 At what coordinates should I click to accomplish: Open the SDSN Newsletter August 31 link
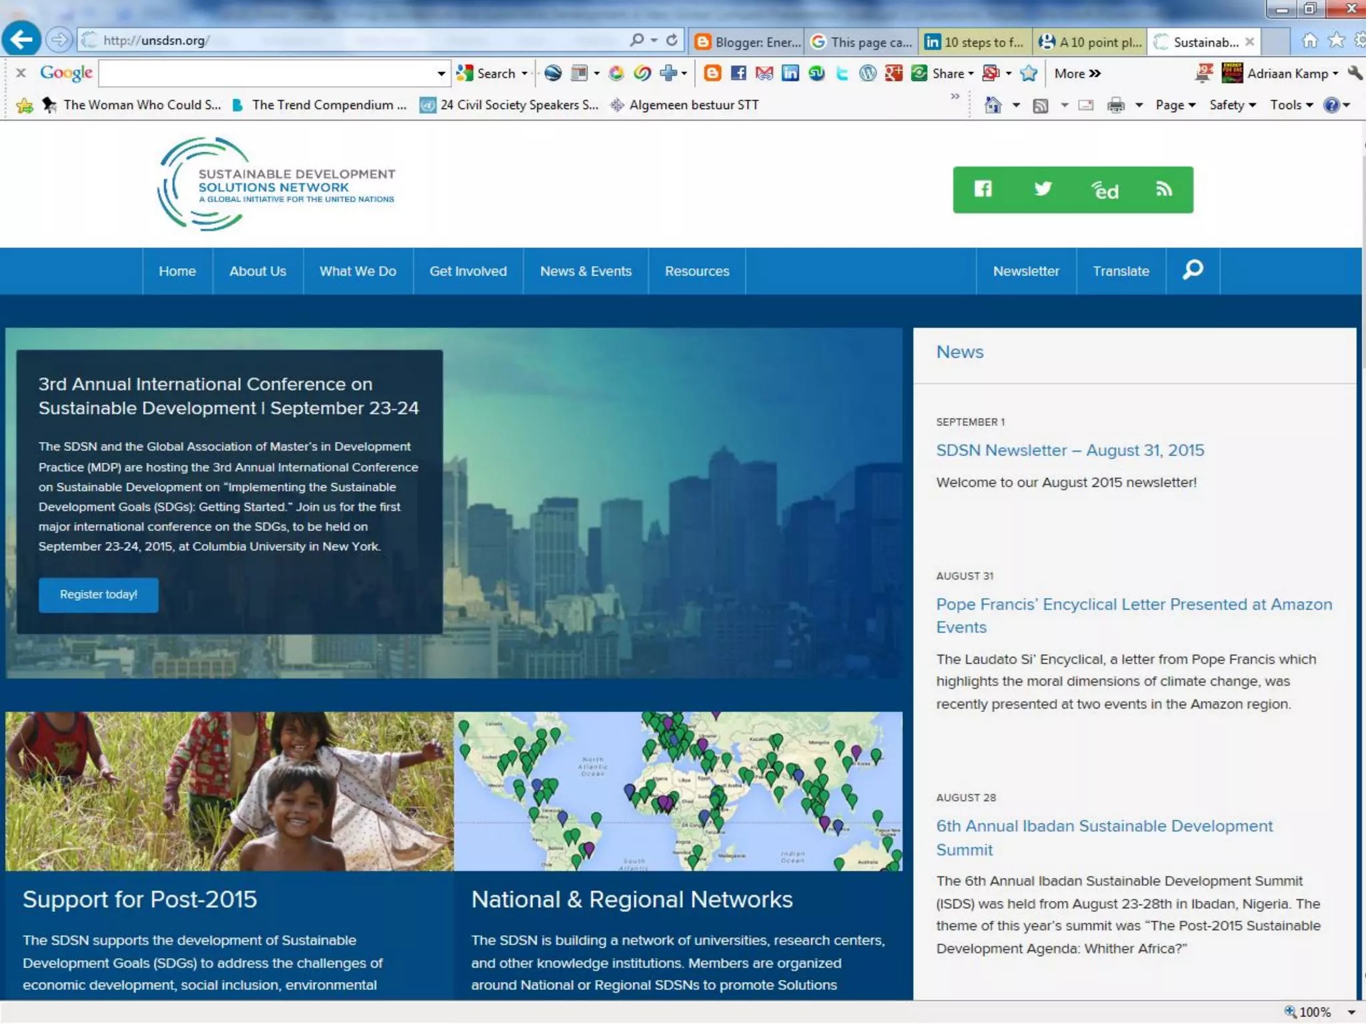[1070, 451]
